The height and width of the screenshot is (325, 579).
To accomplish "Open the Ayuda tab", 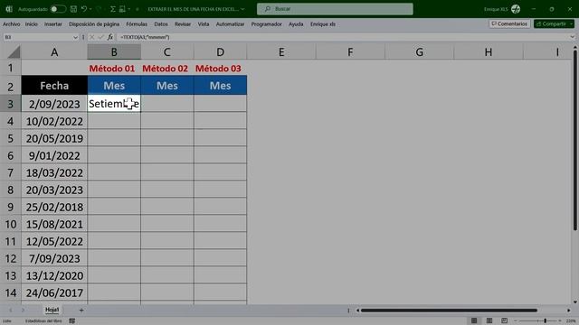I will click(x=296, y=24).
